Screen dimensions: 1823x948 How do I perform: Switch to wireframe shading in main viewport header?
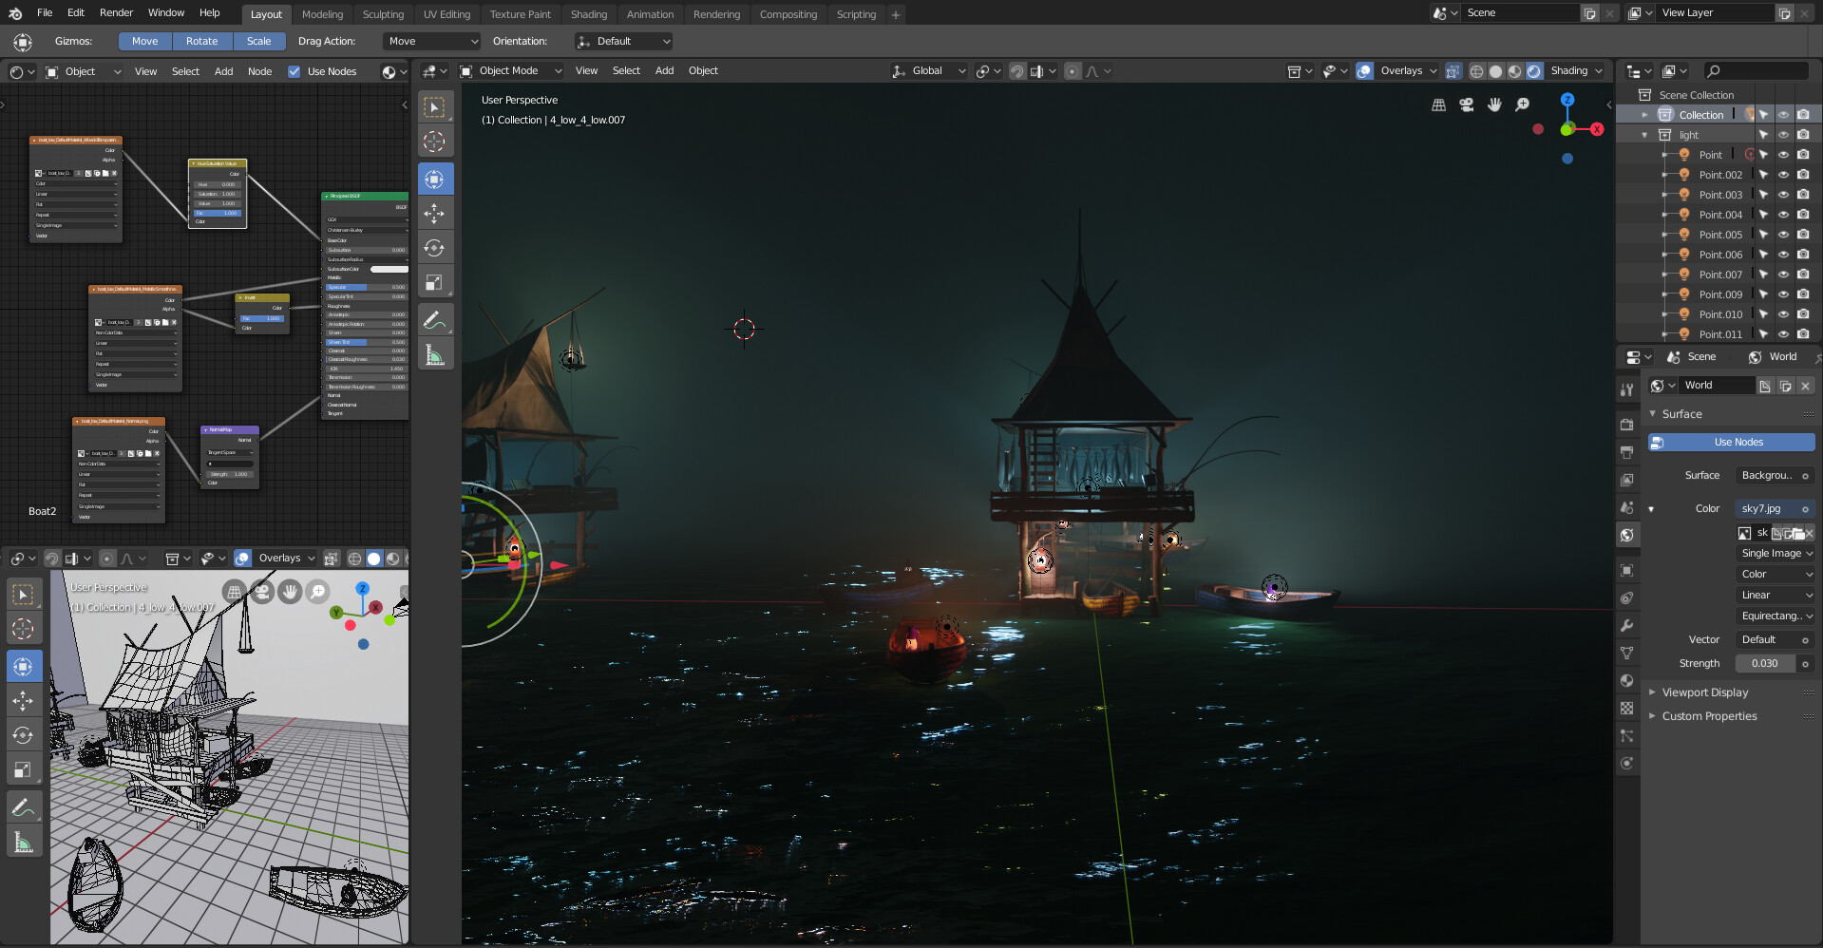point(1476,71)
